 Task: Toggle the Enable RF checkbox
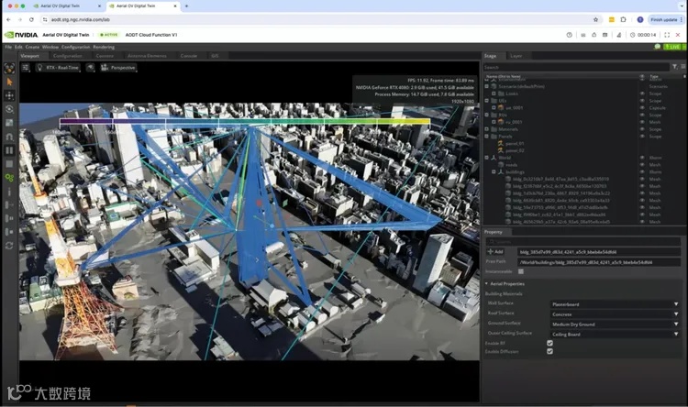click(x=549, y=343)
